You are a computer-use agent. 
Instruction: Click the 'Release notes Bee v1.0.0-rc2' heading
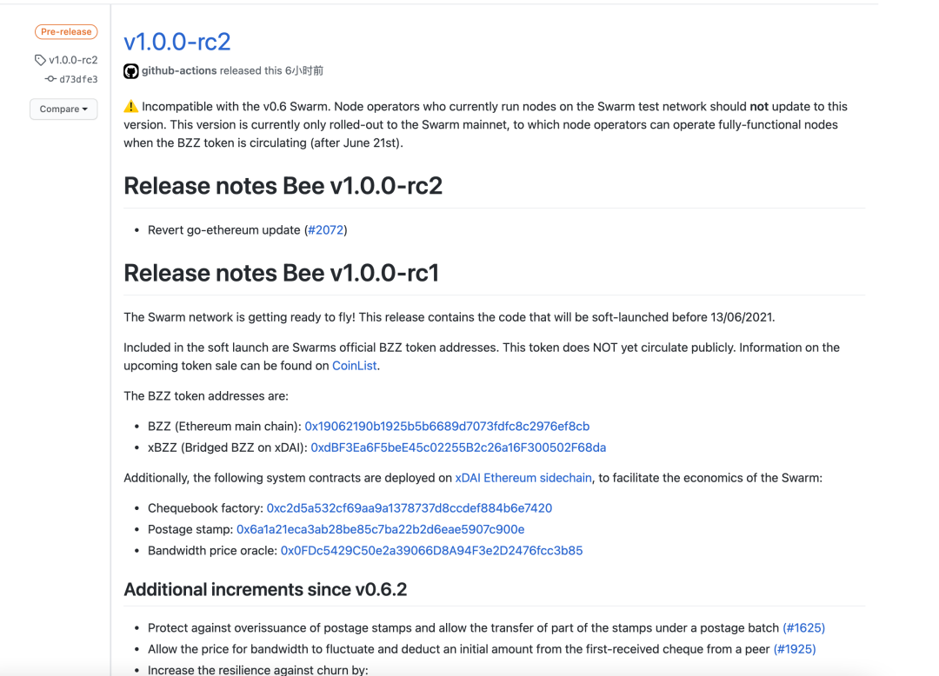coord(283,186)
